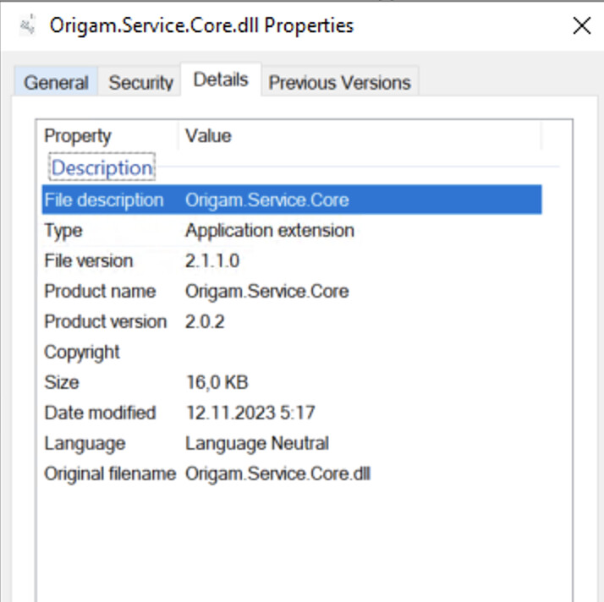Select the Language row

292,443
